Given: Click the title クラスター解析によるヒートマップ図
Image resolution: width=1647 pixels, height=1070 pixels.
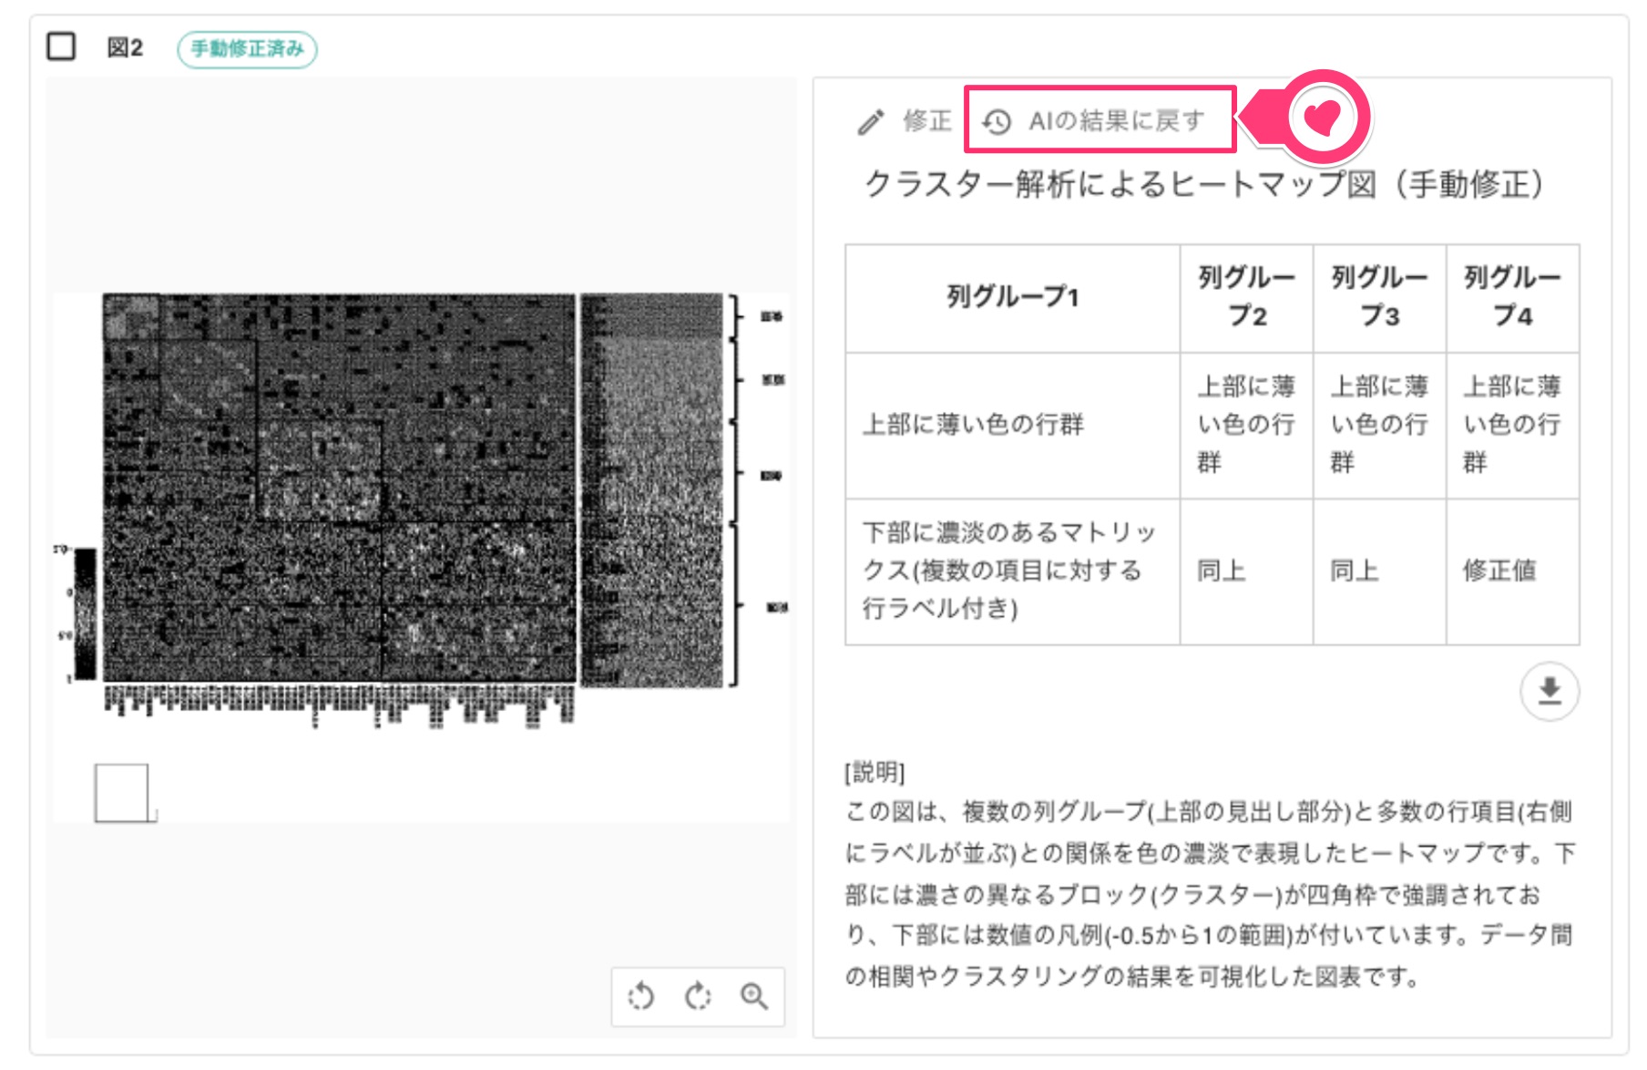Looking at the screenshot, I should (1204, 184).
